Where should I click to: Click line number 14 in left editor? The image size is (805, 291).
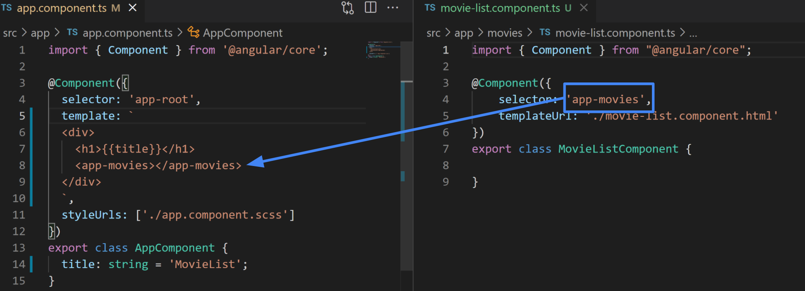tap(19, 265)
